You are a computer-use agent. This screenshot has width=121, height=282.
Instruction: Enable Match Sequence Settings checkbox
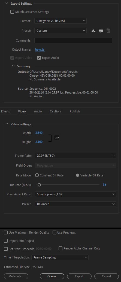(x=12, y=12)
